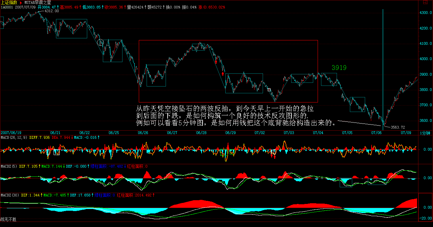Select the MACDZ(30) indicator label

coord(10,195)
